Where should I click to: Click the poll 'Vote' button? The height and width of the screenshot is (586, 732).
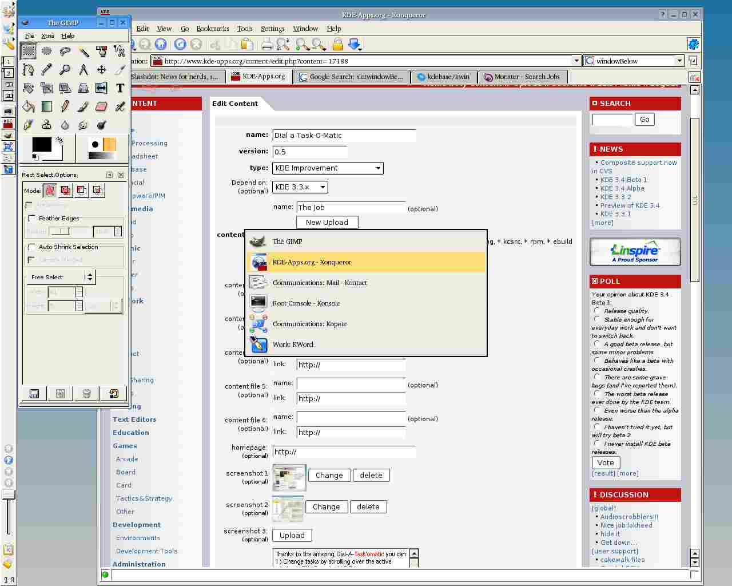tap(606, 463)
